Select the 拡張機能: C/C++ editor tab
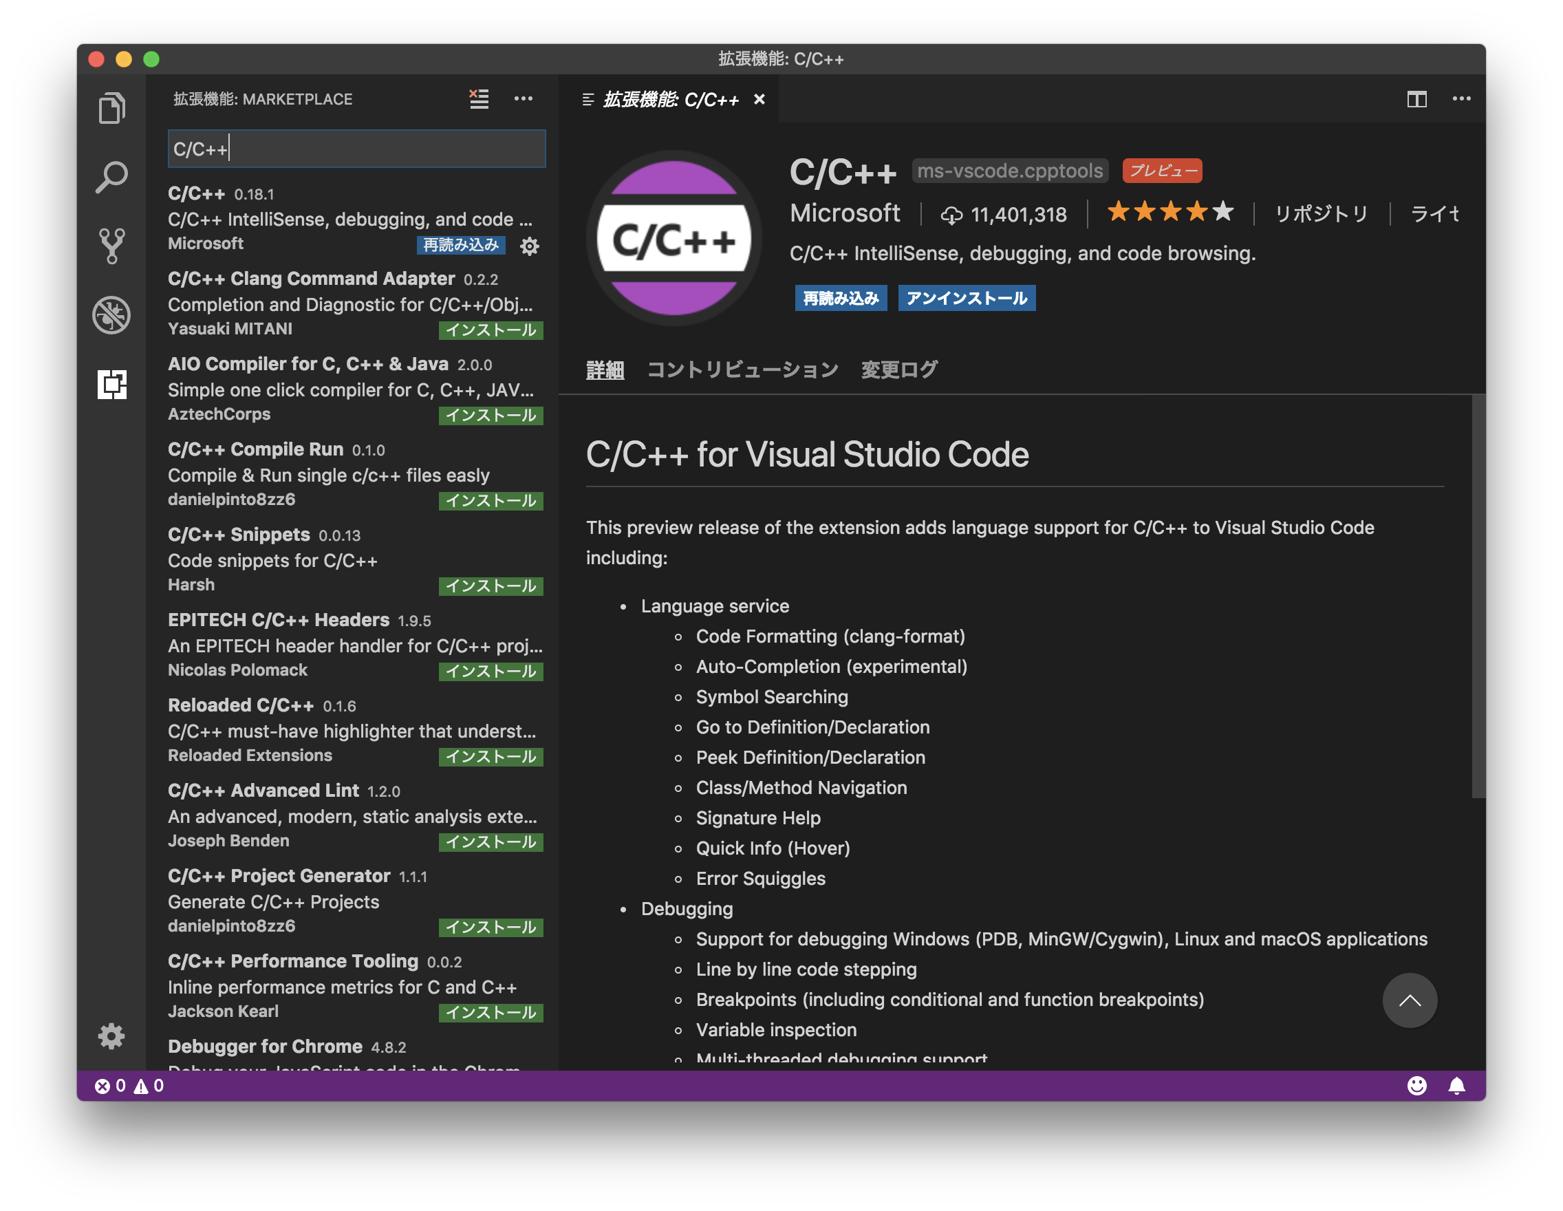 coord(669,99)
